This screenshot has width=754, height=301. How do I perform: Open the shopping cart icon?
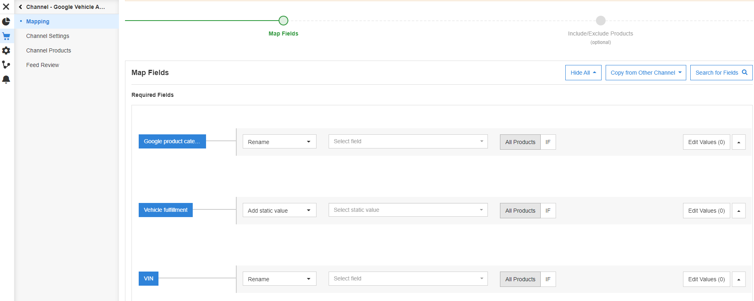click(6, 36)
